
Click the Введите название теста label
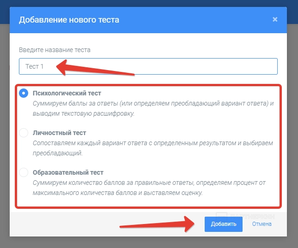[55, 50]
